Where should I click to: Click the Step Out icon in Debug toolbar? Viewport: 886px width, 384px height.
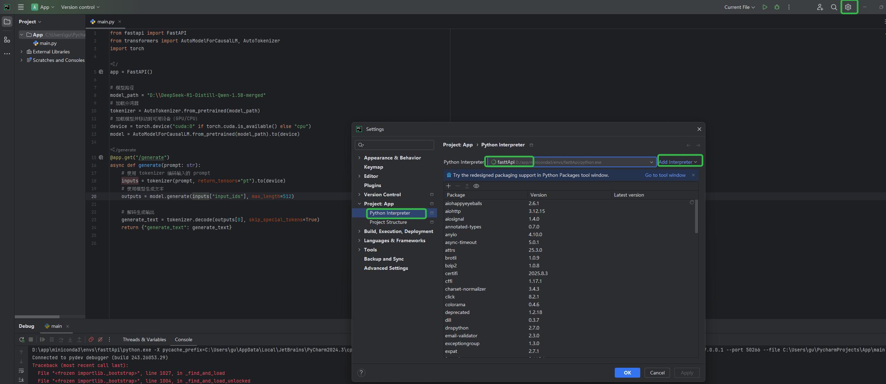coord(79,339)
